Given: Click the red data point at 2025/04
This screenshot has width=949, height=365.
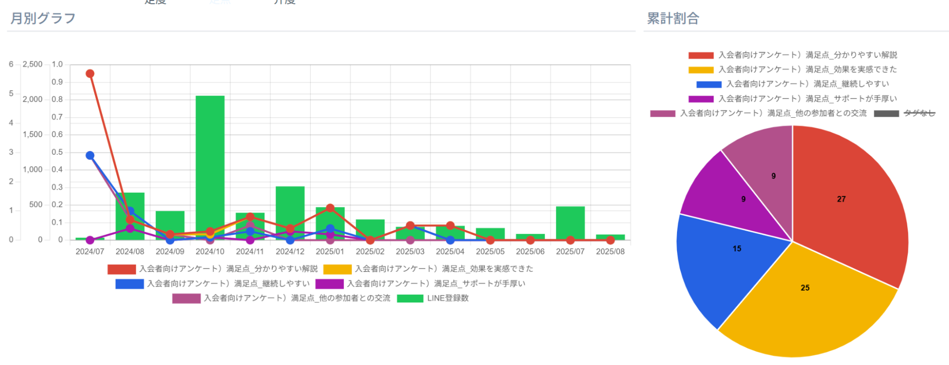Looking at the screenshot, I should [x=450, y=225].
